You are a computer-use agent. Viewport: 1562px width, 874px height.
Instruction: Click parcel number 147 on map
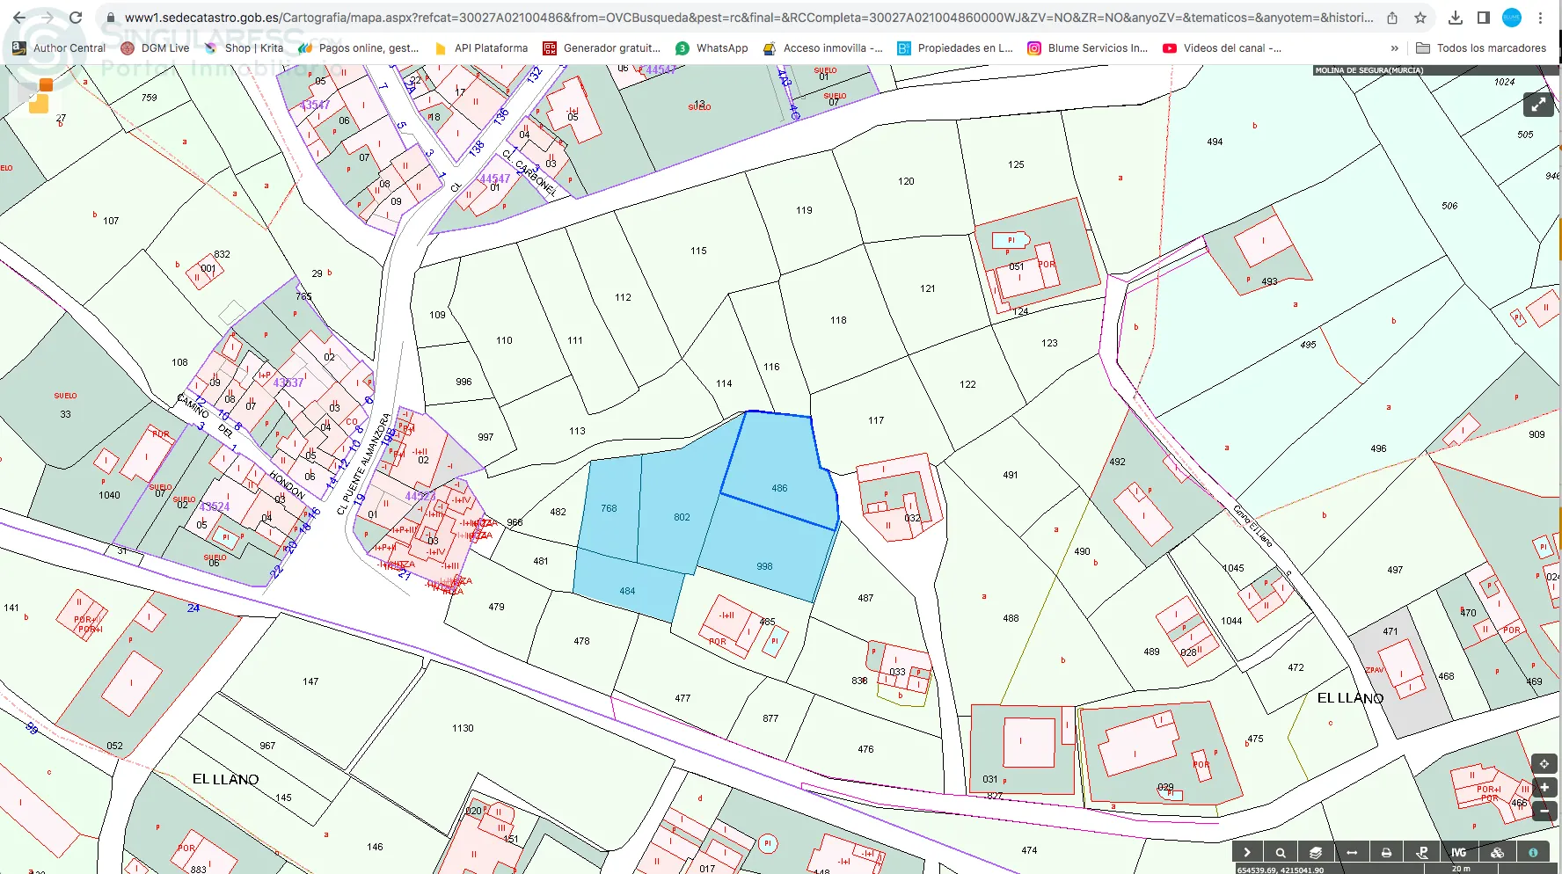point(310,681)
